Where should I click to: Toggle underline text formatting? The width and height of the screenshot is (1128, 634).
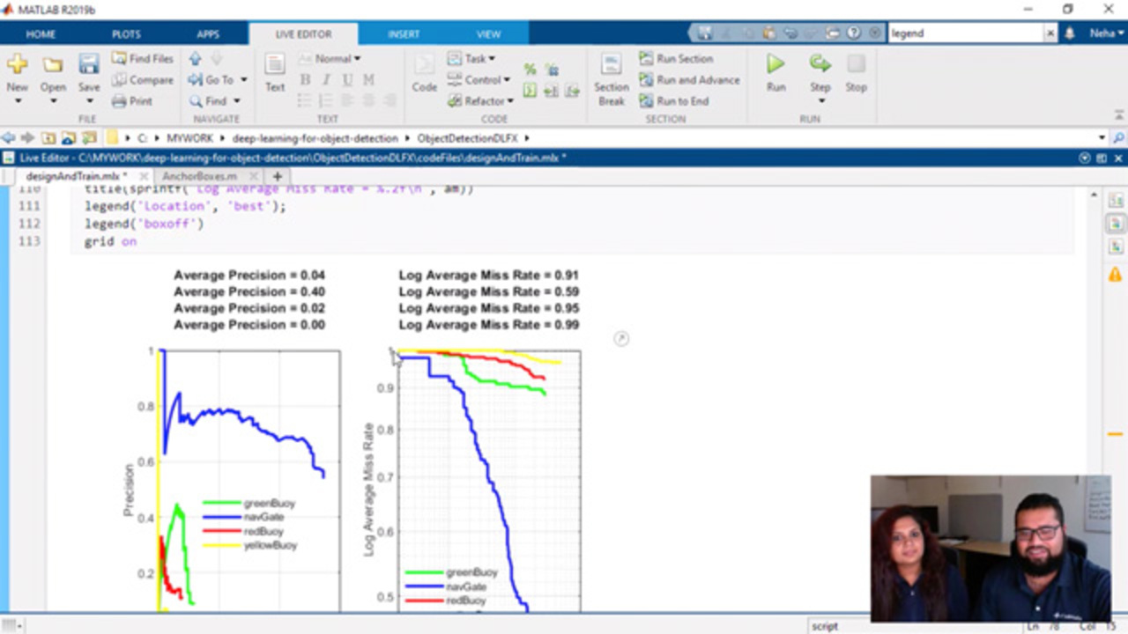347,80
